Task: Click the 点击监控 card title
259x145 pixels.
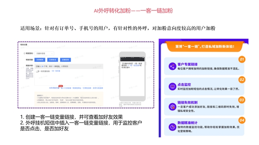Action: coord(184,85)
